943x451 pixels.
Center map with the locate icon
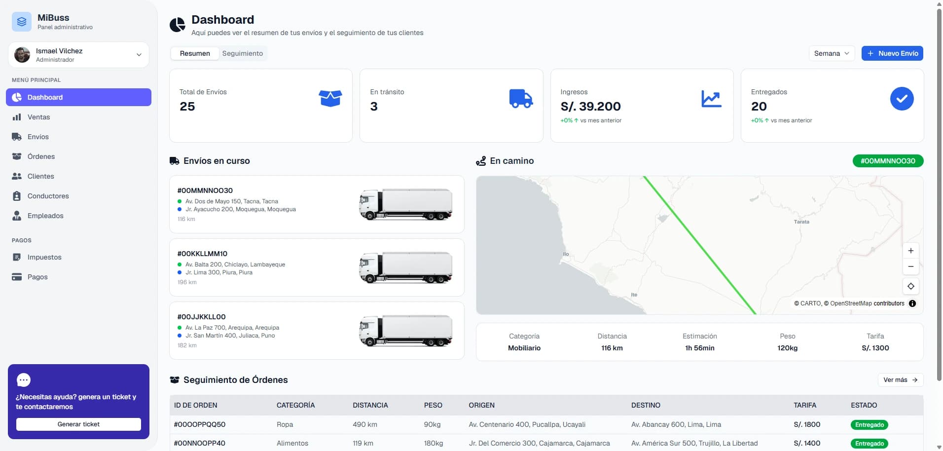[910, 286]
